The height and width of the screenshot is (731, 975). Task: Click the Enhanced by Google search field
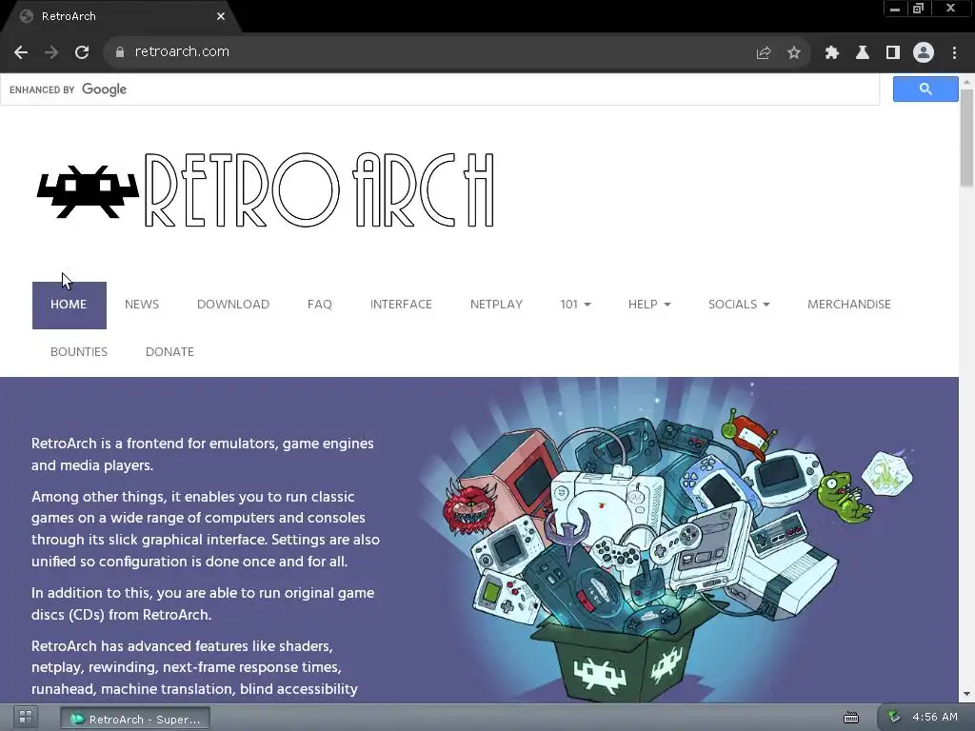pos(440,89)
